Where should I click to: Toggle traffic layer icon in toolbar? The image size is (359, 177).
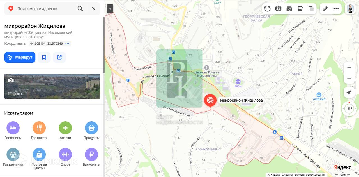click(x=268, y=9)
